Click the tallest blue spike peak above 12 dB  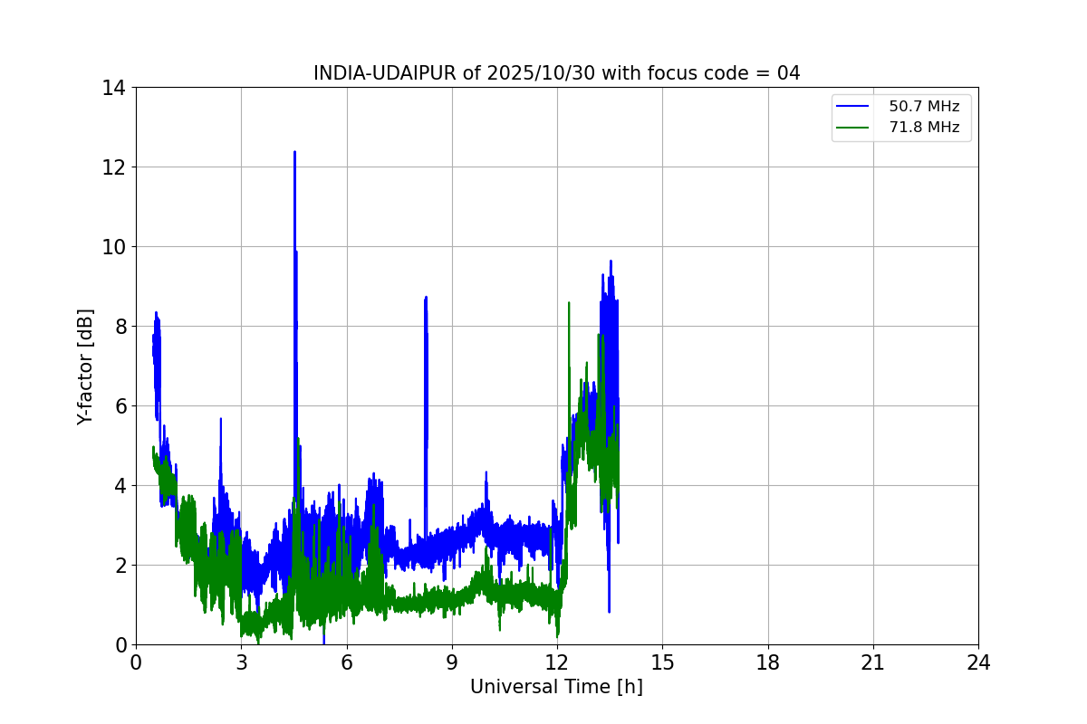click(x=294, y=152)
